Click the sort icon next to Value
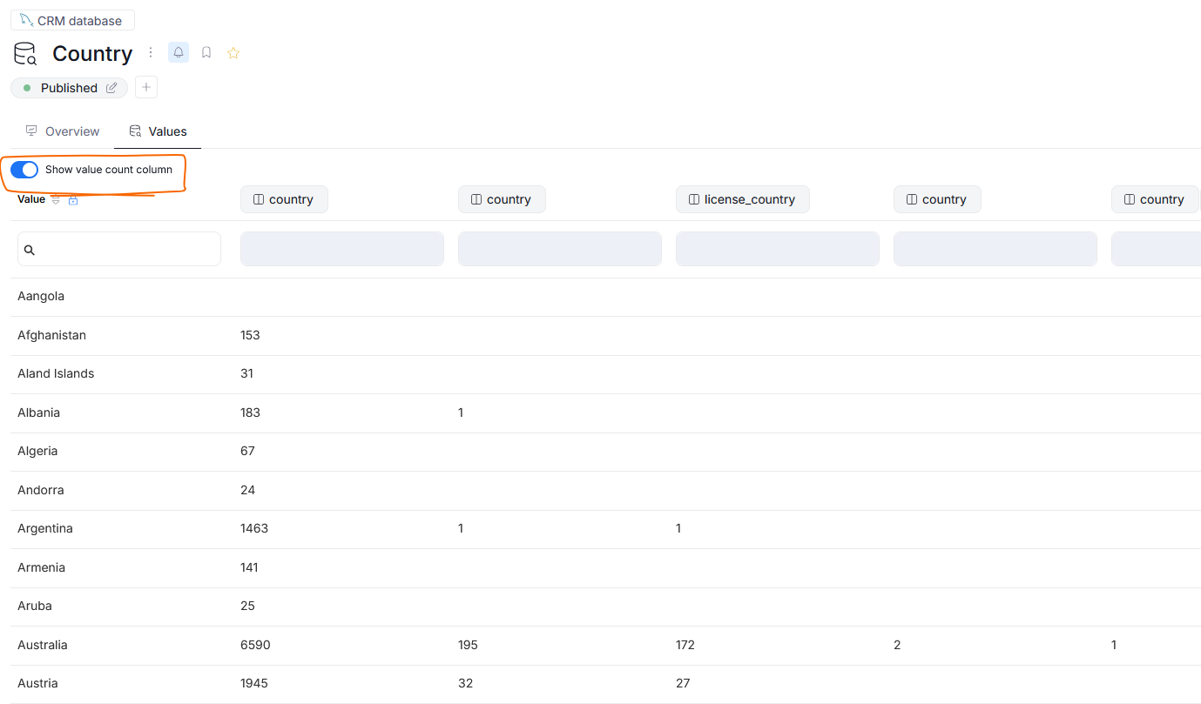This screenshot has height=704, width=1201. (x=56, y=200)
